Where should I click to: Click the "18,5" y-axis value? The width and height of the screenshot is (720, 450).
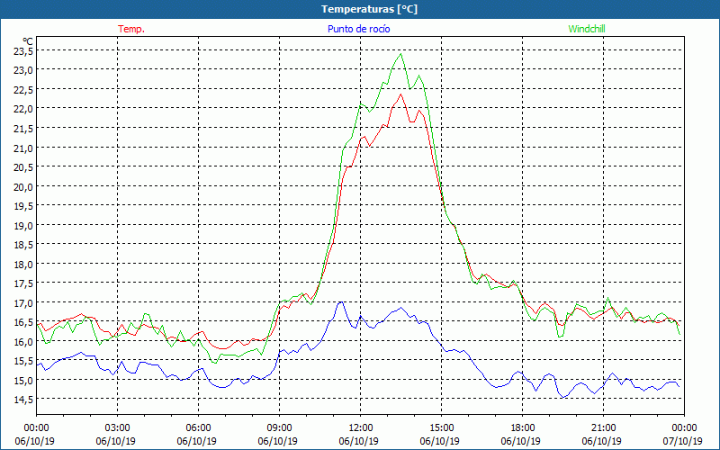[23, 245]
